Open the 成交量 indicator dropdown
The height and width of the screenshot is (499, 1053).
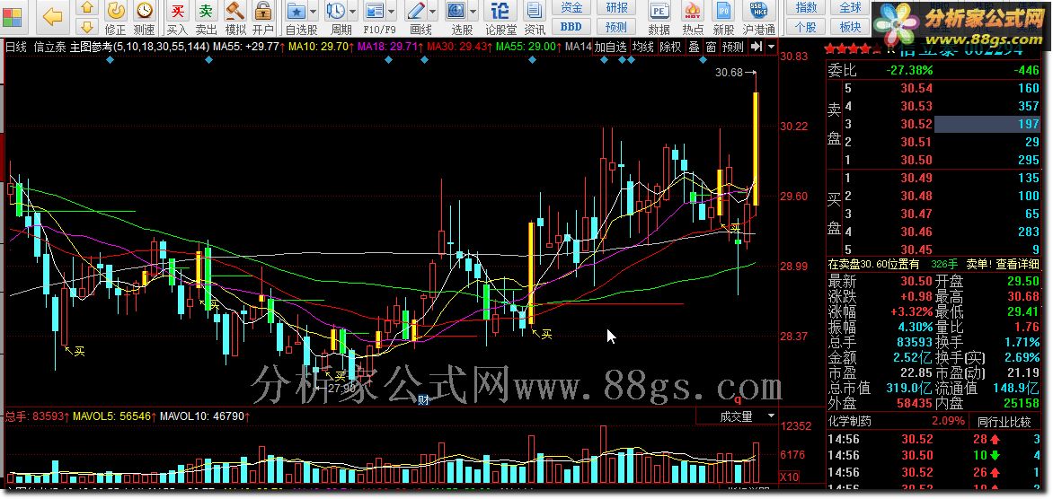770,416
